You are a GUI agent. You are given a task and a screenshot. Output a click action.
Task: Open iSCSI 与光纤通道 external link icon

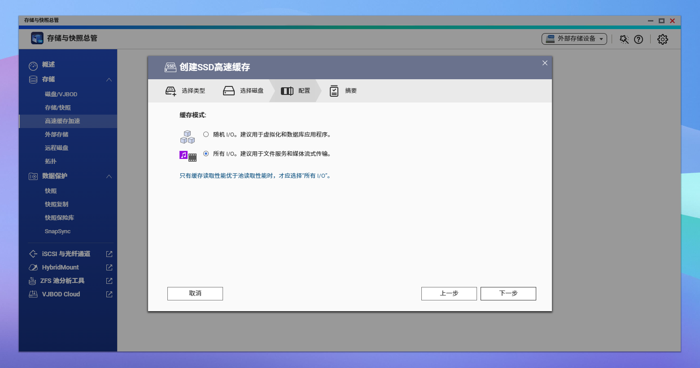109,254
